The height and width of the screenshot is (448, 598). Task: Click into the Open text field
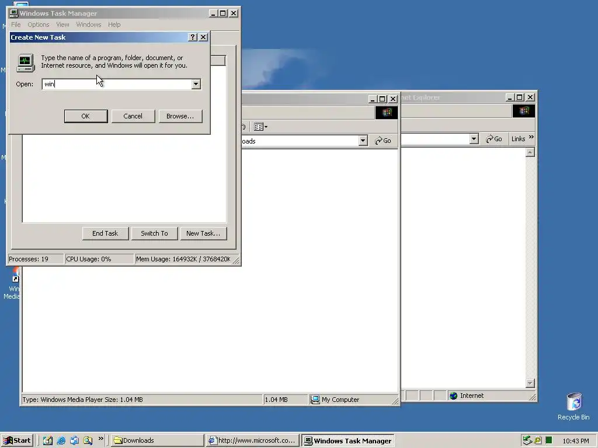pos(116,84)
